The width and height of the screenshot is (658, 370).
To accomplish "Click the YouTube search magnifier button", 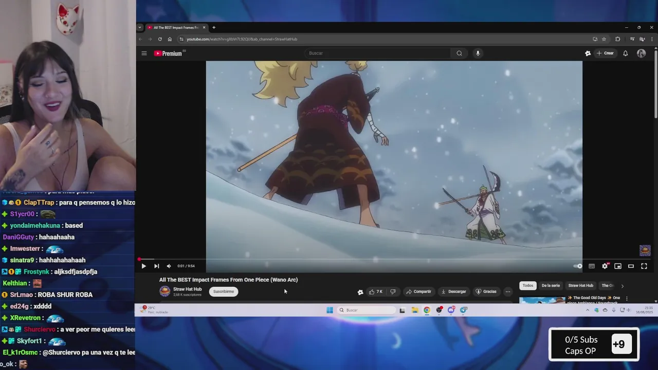I will point(459,53).
